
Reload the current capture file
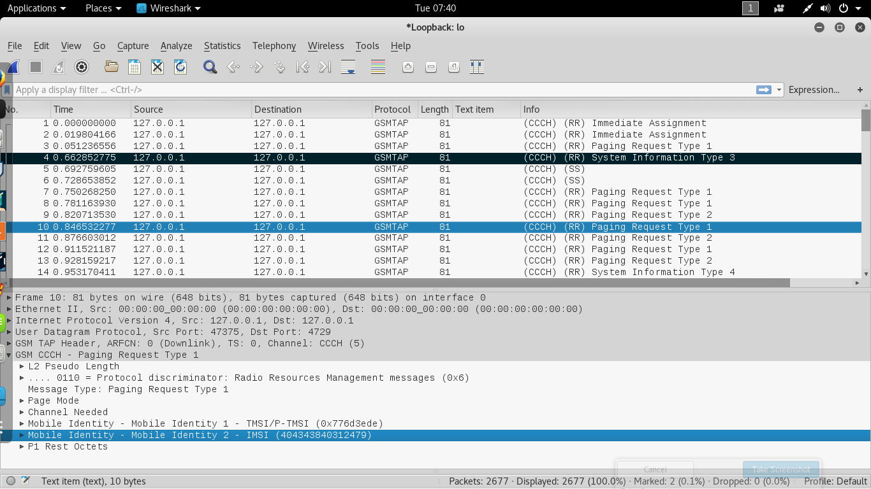tap(180, 67)
